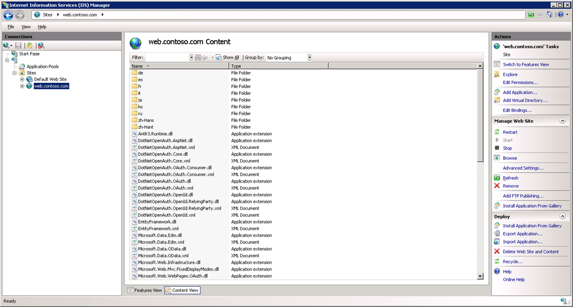Click the green Recycle icon under Deploy
The height and width of the screenshot is (307, 573).
pos(497,261)
